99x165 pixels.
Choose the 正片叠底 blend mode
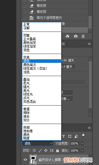42,39
